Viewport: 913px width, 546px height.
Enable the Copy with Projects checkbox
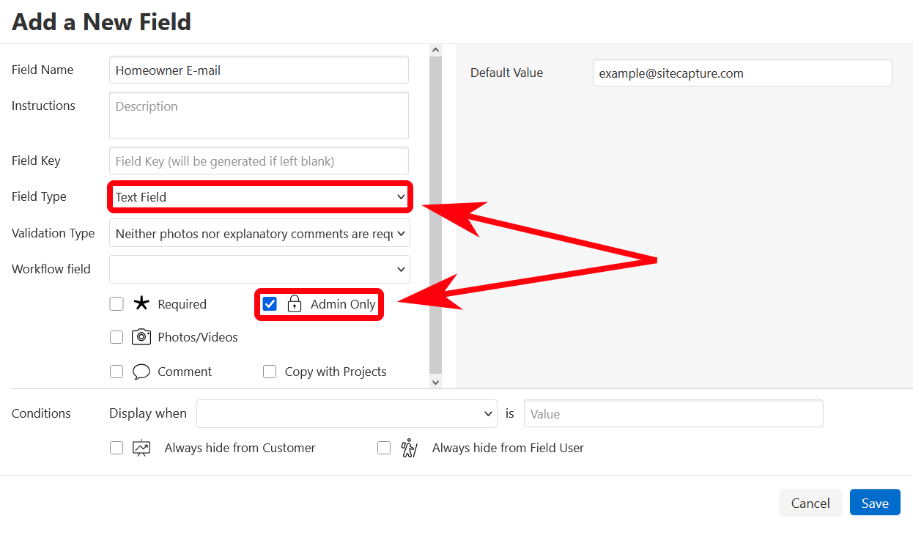[270, 372]
